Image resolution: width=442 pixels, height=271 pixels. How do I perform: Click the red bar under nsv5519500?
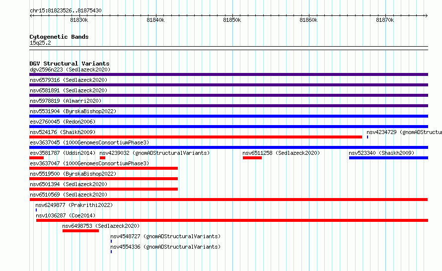(103, 179)
